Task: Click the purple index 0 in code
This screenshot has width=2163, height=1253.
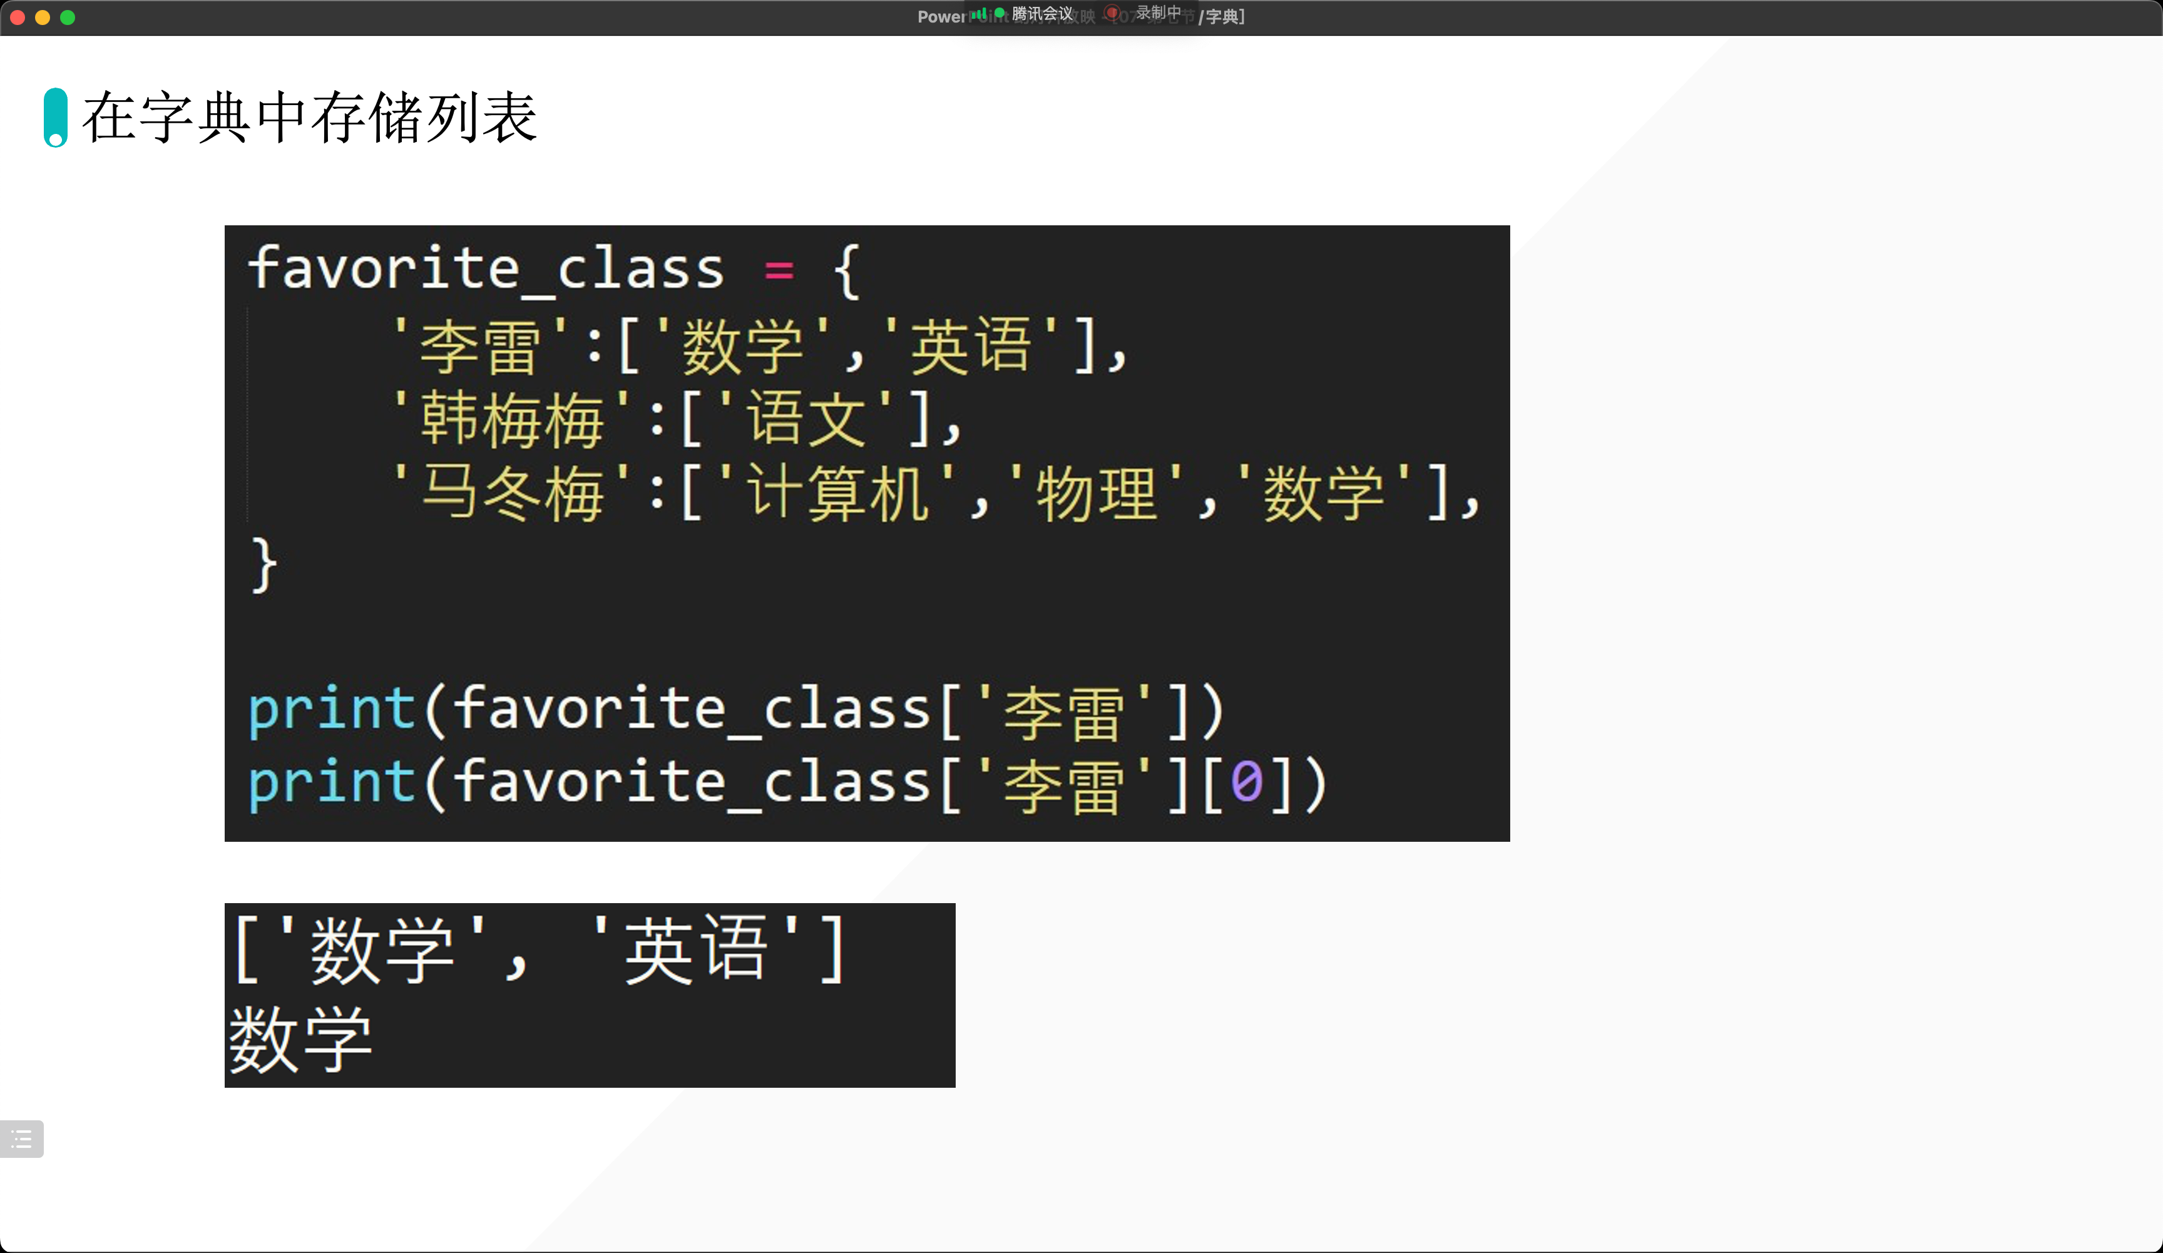Action: click(x=1247, y=783)
